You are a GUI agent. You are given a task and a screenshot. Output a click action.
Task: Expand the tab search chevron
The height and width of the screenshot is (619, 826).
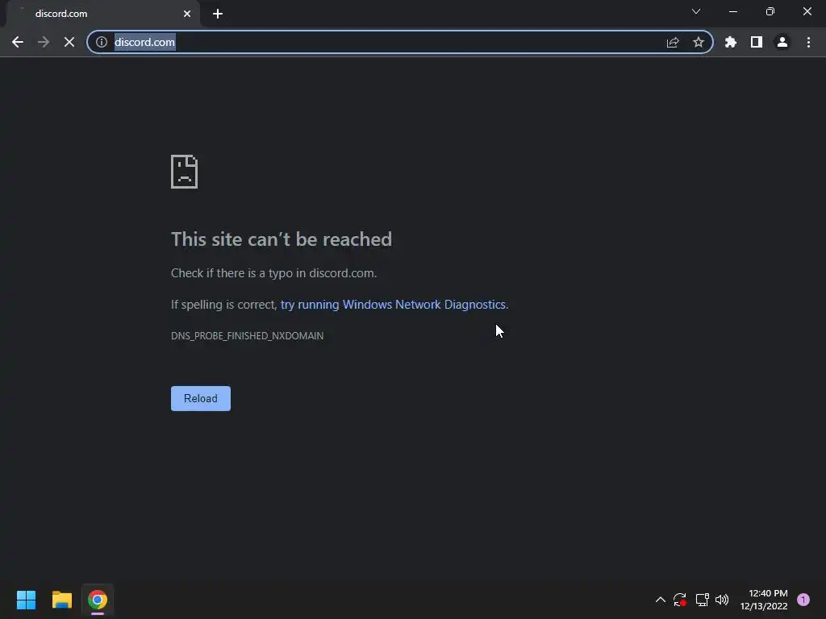point(696,11)
